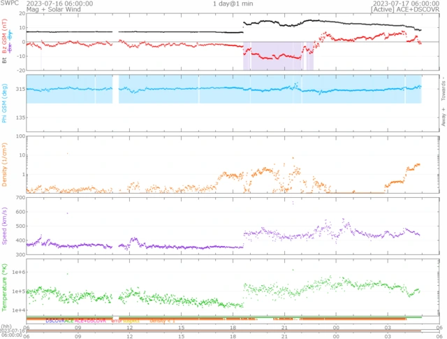Screen dimensions: 447x339
Task: Click the 00 hour tick on time axis
Action: click(x=337, y=327)
